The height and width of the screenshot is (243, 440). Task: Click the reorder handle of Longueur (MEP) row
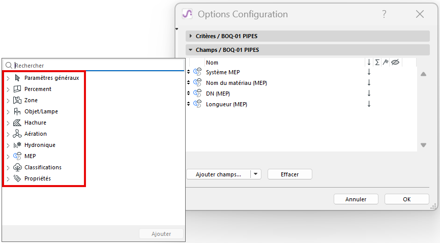[x=189, y=104]
